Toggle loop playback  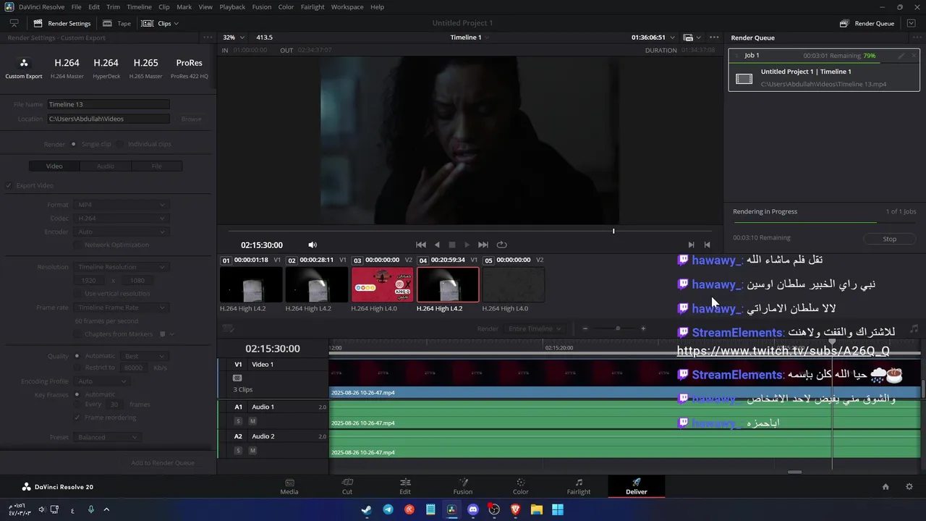click(502, 245)
